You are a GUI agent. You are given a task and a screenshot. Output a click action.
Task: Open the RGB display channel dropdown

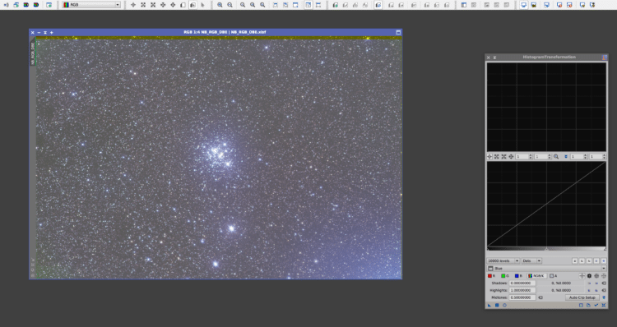tap(90, 5)
